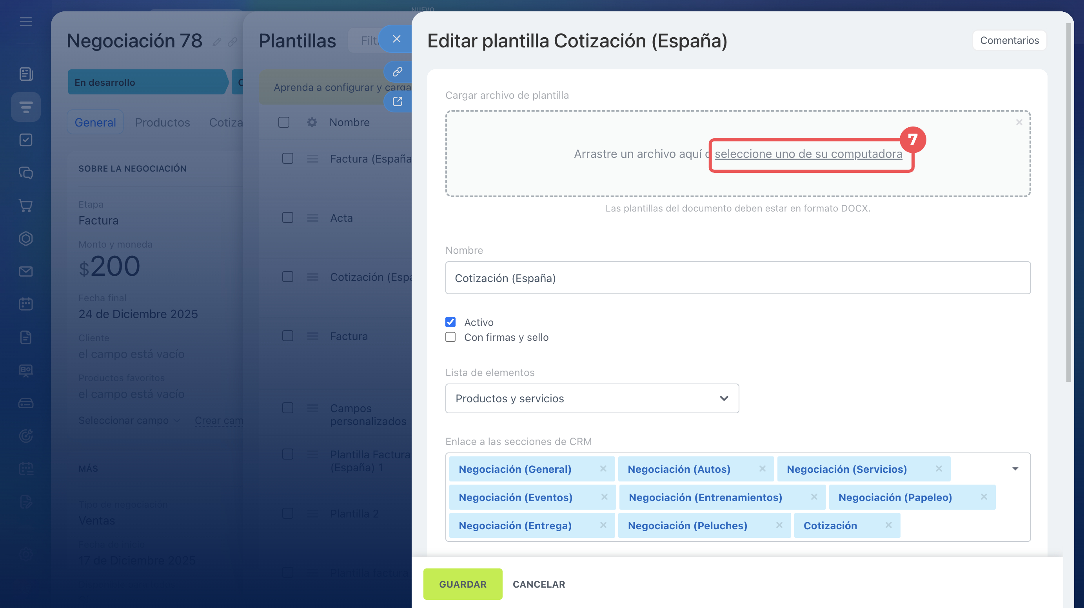
Task: Close the template editor side panel
Action: pos(396,39)
